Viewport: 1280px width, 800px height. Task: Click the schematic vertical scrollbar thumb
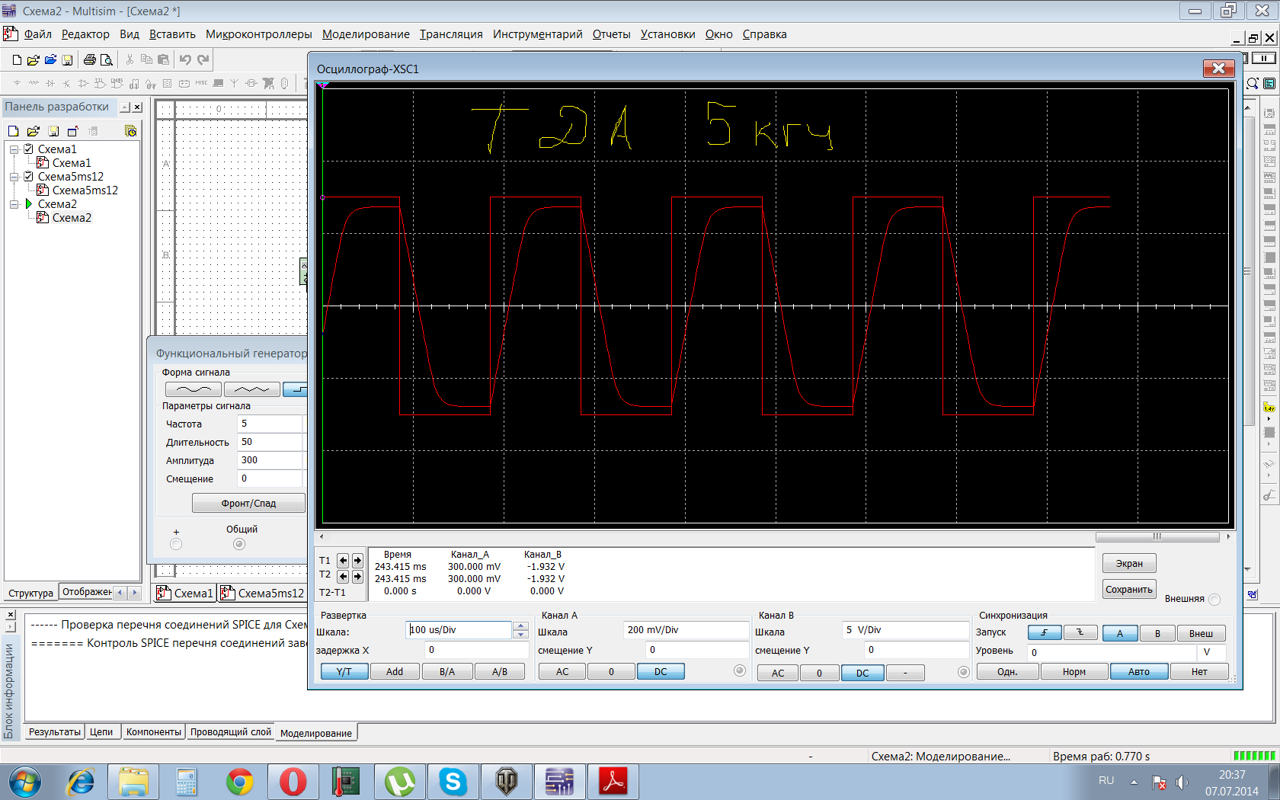click(x=1247, y=270)
